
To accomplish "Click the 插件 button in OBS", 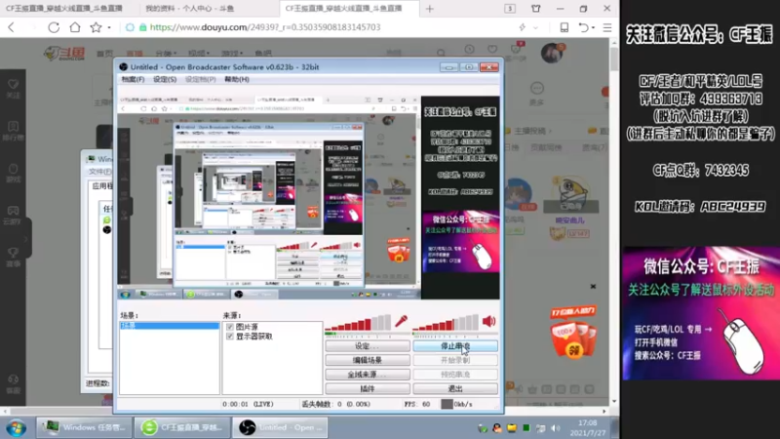I will click(368, 388).
